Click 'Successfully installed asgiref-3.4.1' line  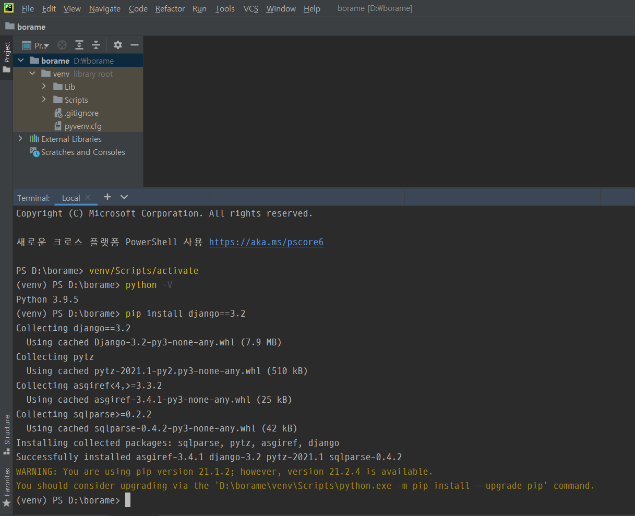(209, 457)
